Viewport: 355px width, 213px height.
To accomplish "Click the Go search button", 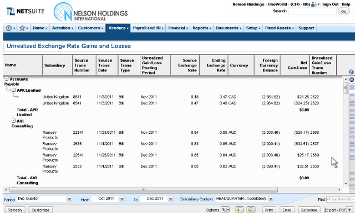I will 343,11.
